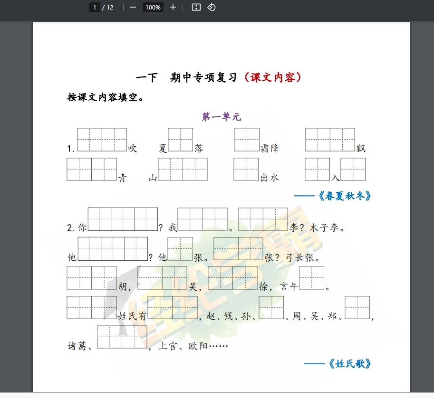Image resolution: width=434 pixels, height=398 pixels.
Task: Click the character 青 in second row
Action: (x=122, y=178)
